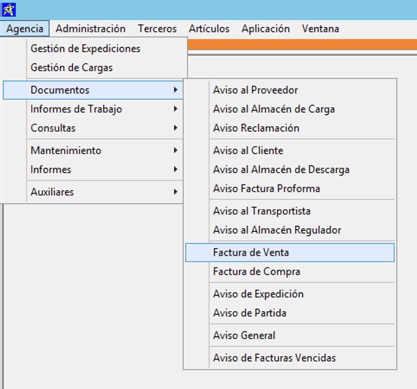Choose Aviso al Almacén de Carga
This screenshot has height=389, width=417.
click(x=274, y=109)
